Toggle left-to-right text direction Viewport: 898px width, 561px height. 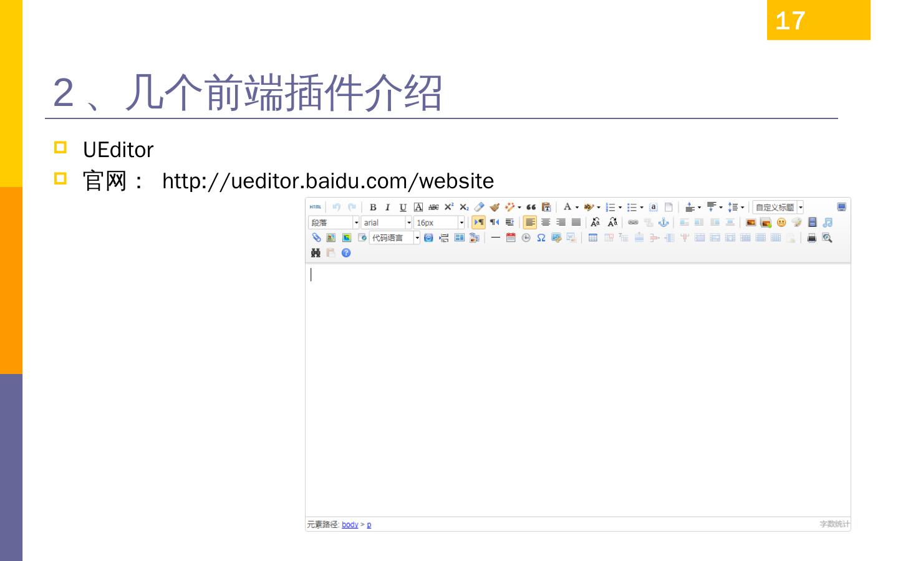[x=479, y=223]
